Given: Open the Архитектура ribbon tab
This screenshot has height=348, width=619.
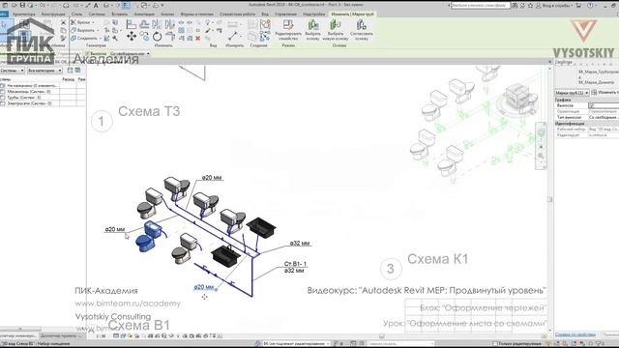Looking at the screenshot, I should point(23,14).
